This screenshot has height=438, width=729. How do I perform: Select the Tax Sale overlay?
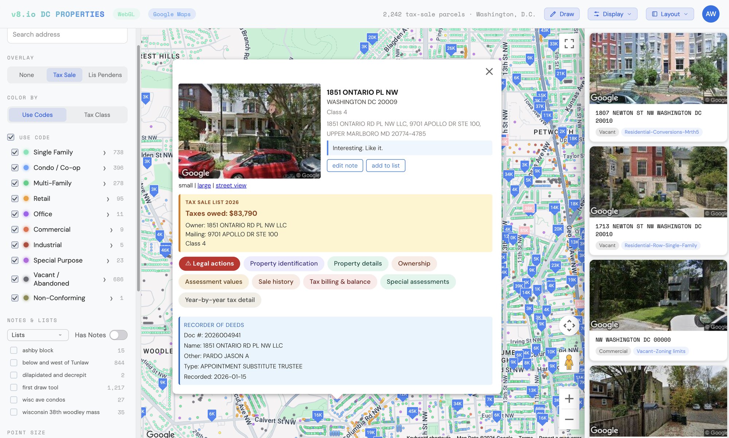coord(64,75)
